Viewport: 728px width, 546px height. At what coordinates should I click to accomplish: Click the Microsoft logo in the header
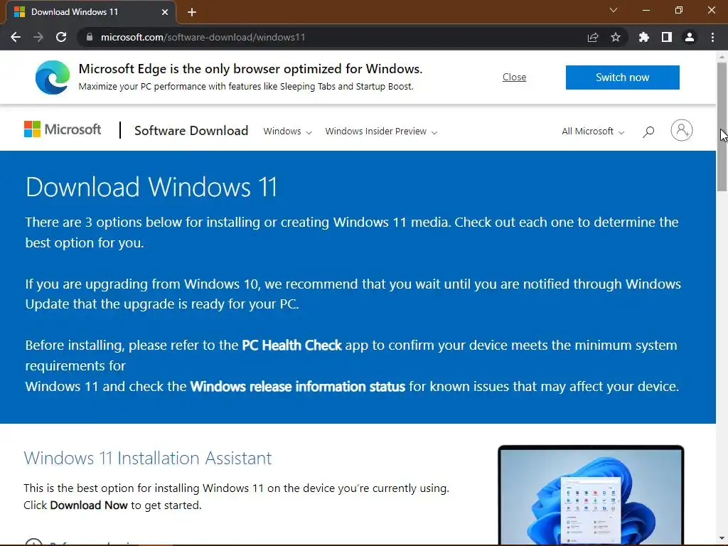pyautogui.click(x=63, y=129)
